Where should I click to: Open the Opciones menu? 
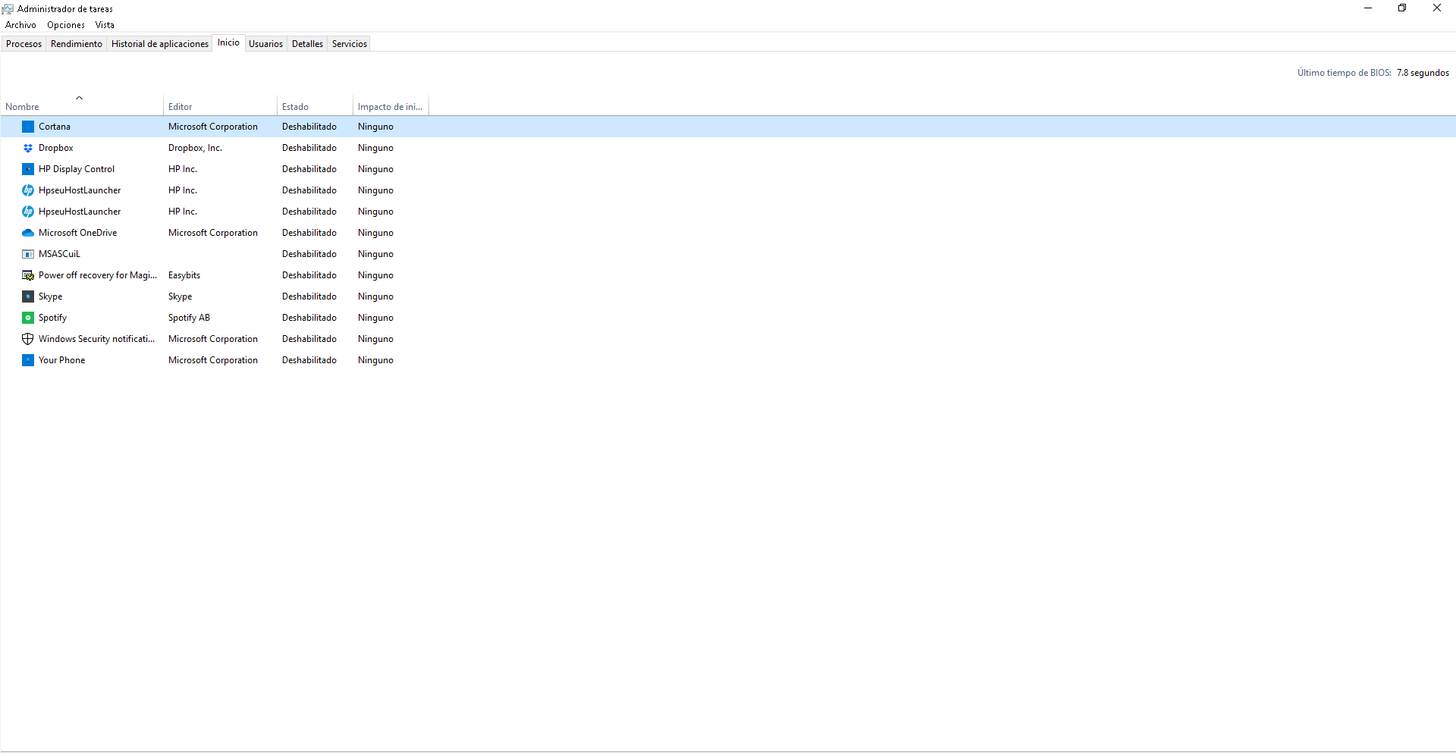66,25
